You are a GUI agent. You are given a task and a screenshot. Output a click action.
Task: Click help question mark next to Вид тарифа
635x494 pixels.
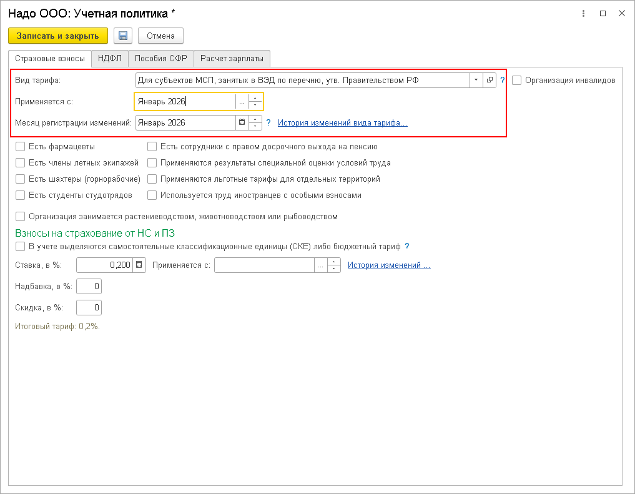click(503, 81)
